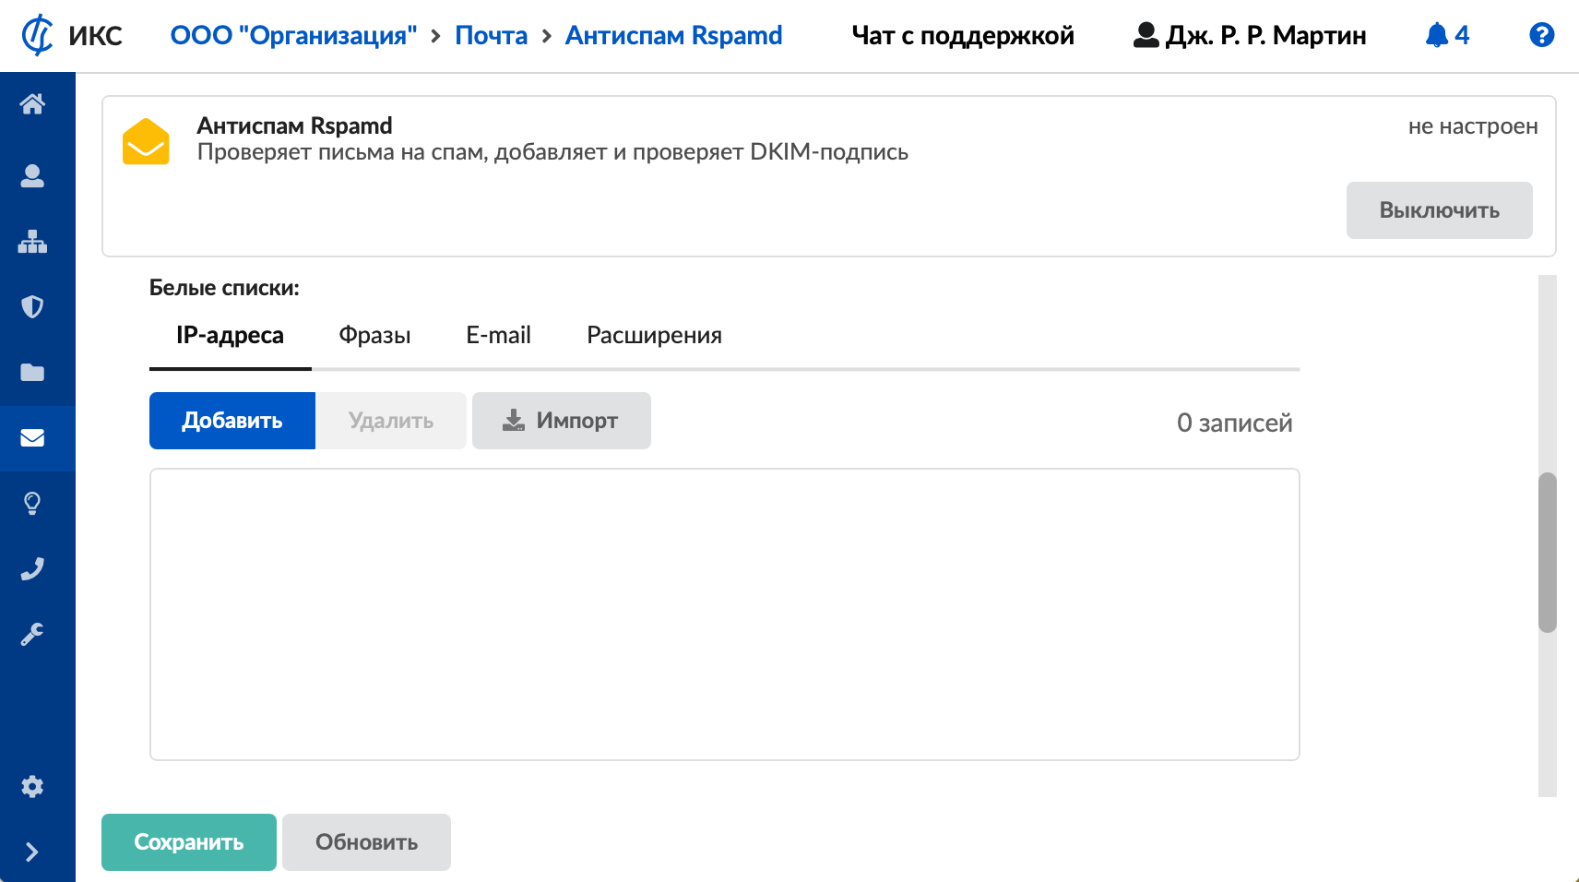Image resolution: width=1579 pixels, height=882 pixels.
Task: Open the folder file storage section
Action: [32, 372]
